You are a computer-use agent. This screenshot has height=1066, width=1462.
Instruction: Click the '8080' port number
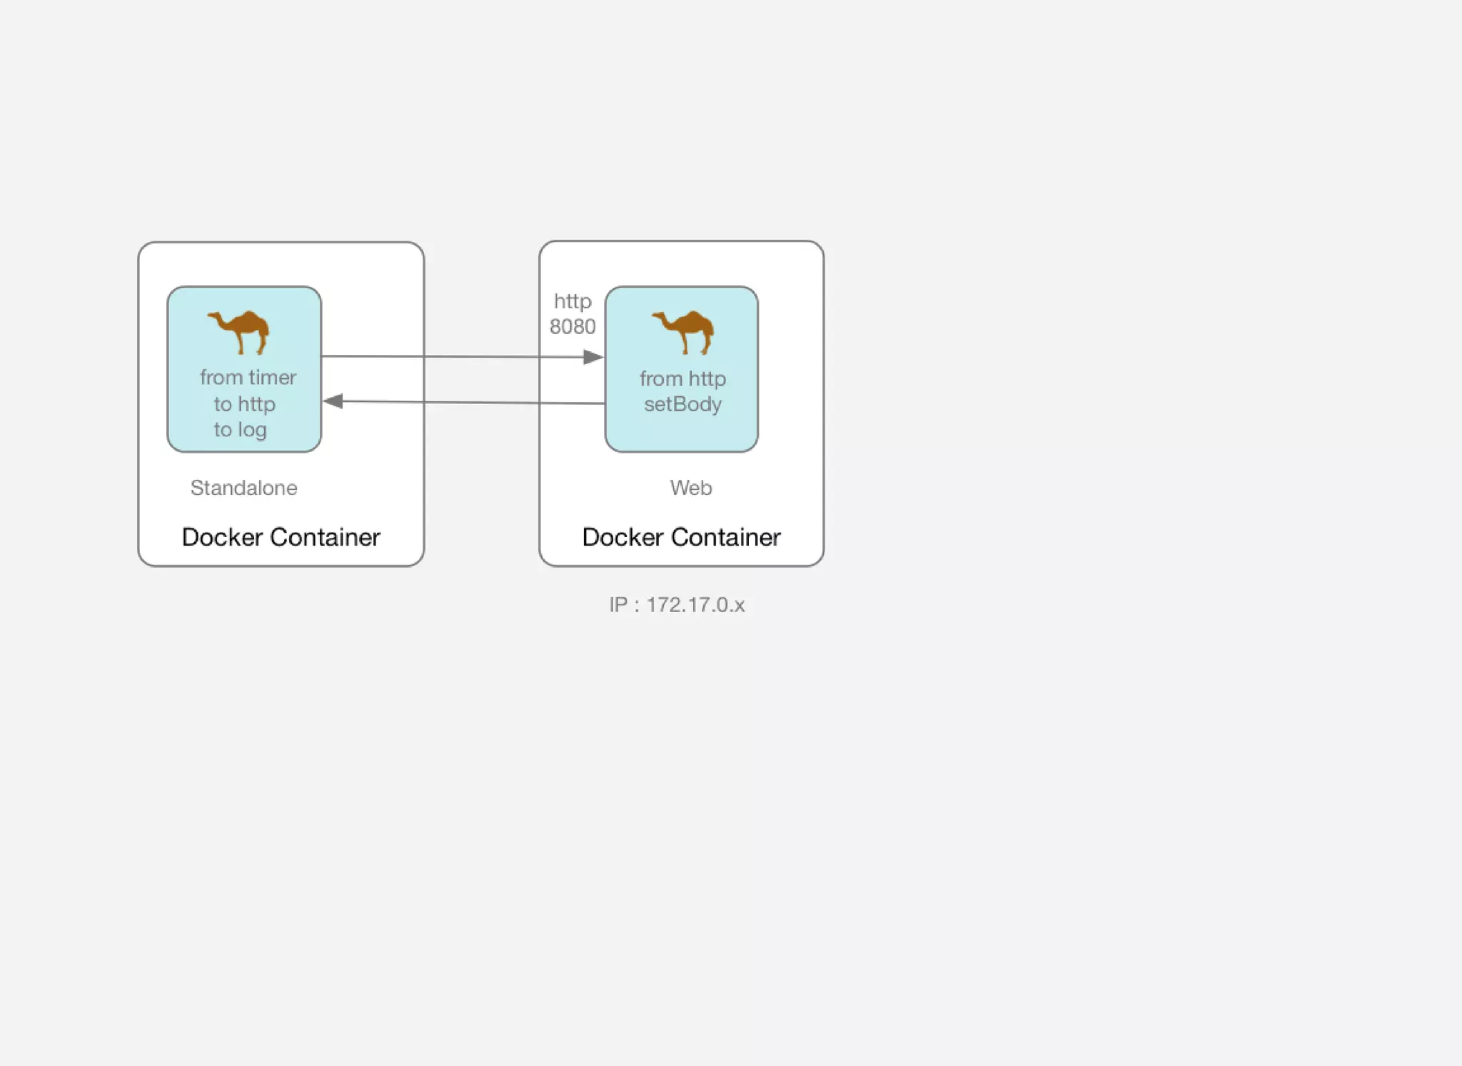tap(573, 326)
